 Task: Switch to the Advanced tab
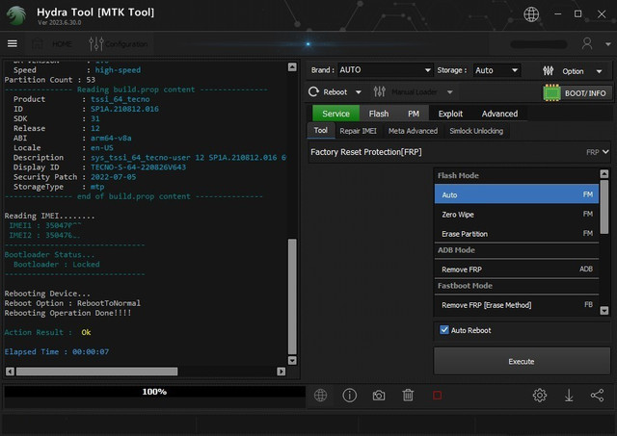tap(499, 114)
